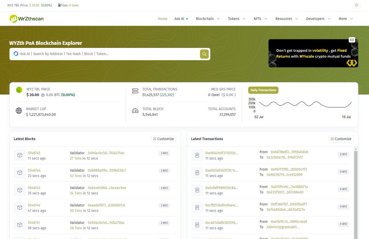Click the cube icon for block 5546745

(x=20, y=155)
